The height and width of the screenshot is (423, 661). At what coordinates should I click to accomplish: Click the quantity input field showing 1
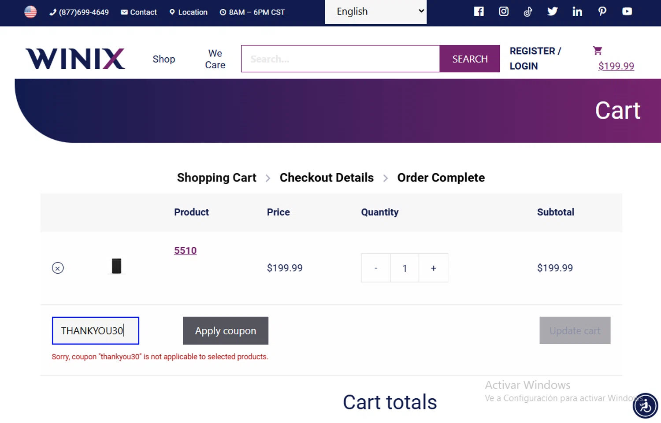(405, 268)
